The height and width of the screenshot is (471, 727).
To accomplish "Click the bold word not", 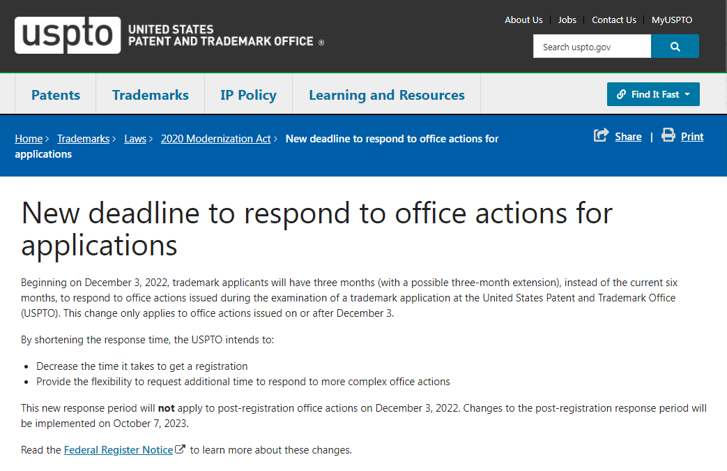I will pos(167,408).
